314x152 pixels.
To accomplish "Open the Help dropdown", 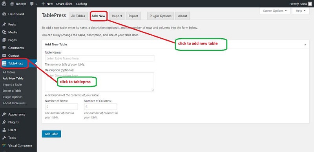I will pos(301,11).
